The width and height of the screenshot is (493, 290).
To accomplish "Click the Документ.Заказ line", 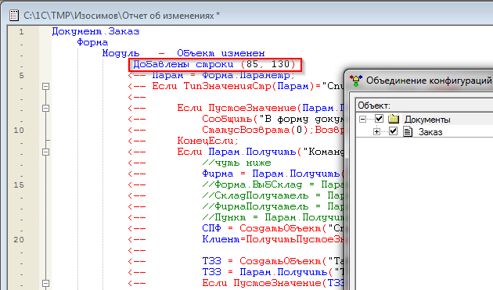I will pos(96,31).
